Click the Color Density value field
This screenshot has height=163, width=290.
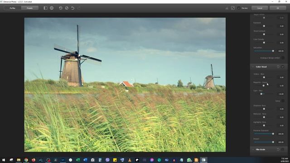pos(281,43)
